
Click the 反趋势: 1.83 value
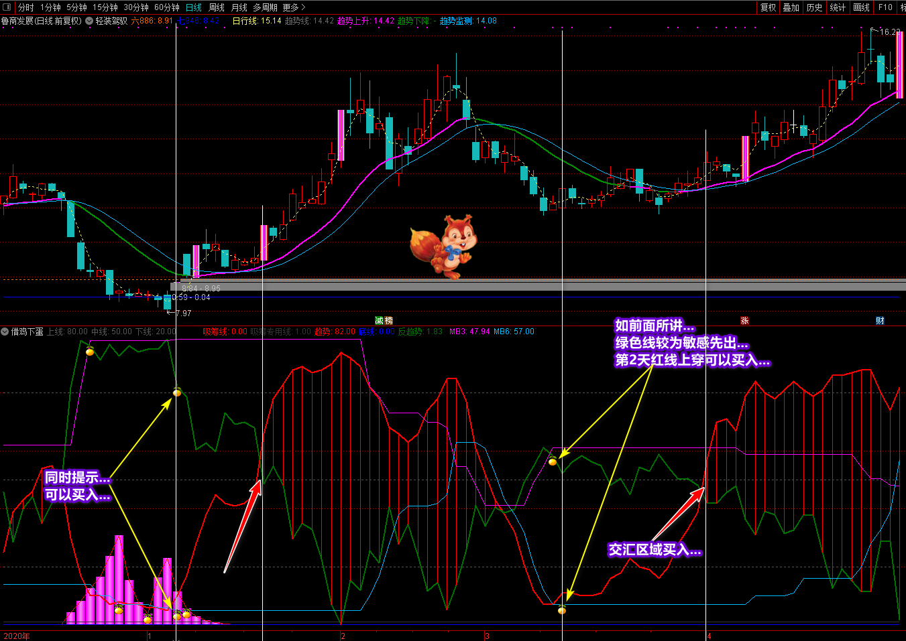[420, 332]
